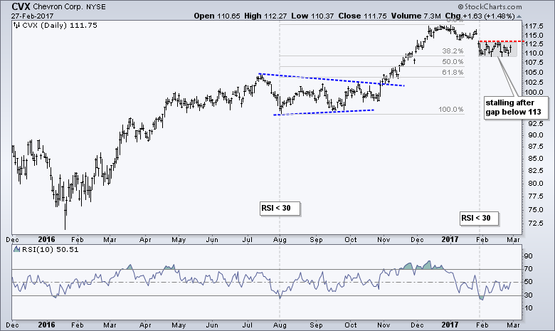Click the Nov label under the price chart

coord(384,240)
